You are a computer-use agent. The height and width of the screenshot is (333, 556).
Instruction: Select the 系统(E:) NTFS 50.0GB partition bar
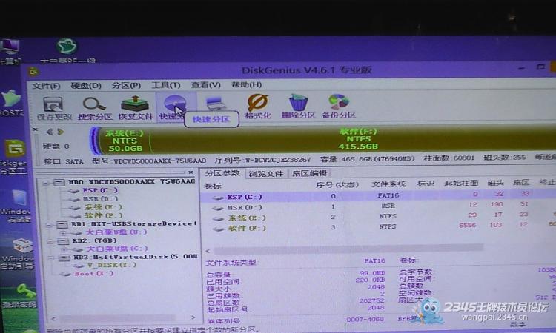124,141
